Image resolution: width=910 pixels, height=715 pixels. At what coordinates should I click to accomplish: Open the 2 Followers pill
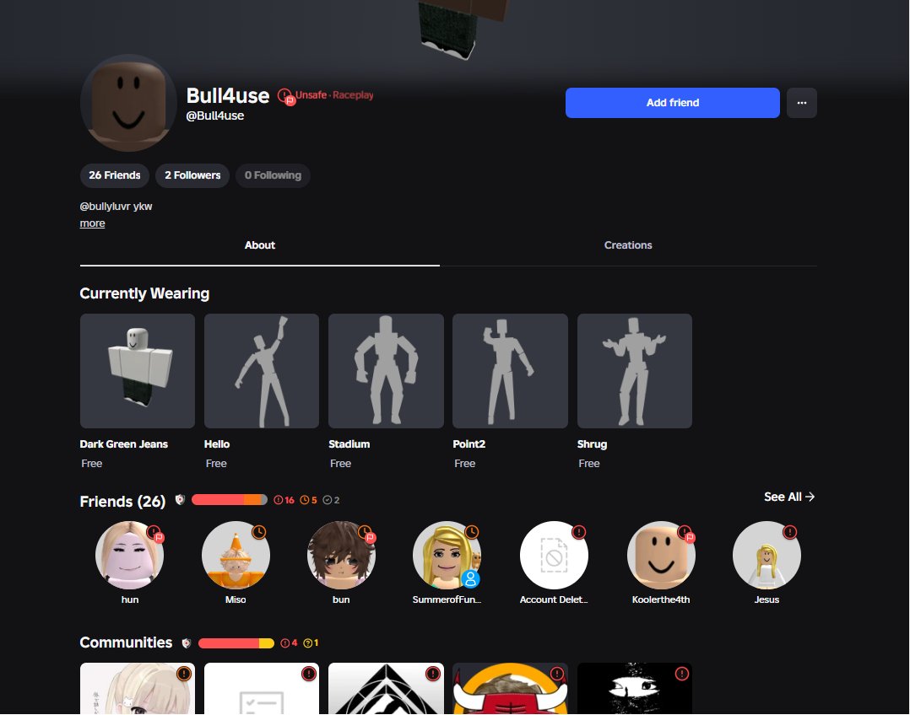pyautogui.click(x=192, y=175)
